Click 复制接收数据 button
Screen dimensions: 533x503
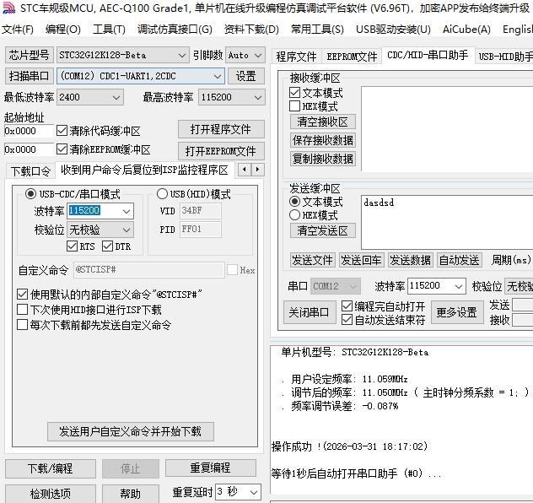[323, 159]
